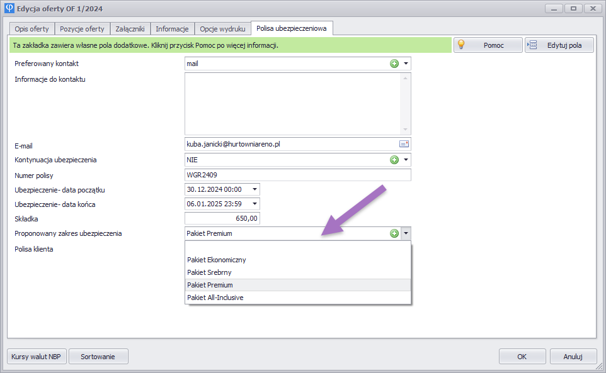606x373 pixels.
Task: Open the Załączniki tab
Action: coord(130,29)
